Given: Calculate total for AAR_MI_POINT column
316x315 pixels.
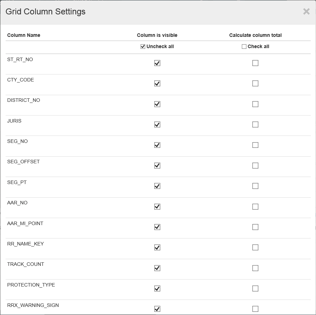Looking at the screenshot, I should pyautogui.click(x=255, y=227).
